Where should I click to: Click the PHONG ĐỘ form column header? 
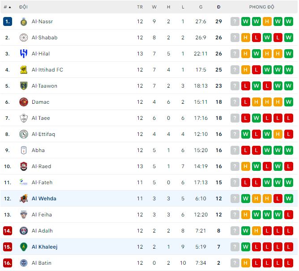coord(262,7)
